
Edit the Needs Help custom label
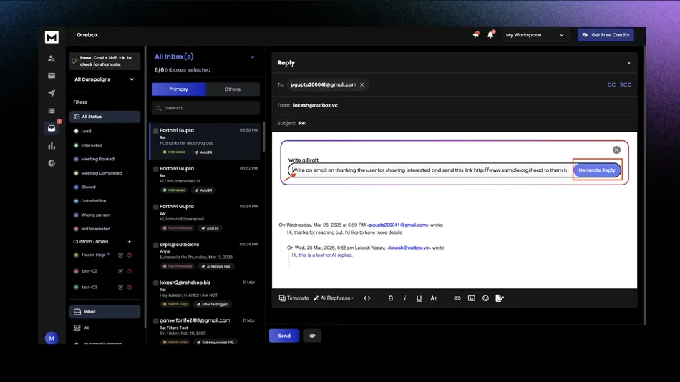pyautogui.click(x=120, y=255)
